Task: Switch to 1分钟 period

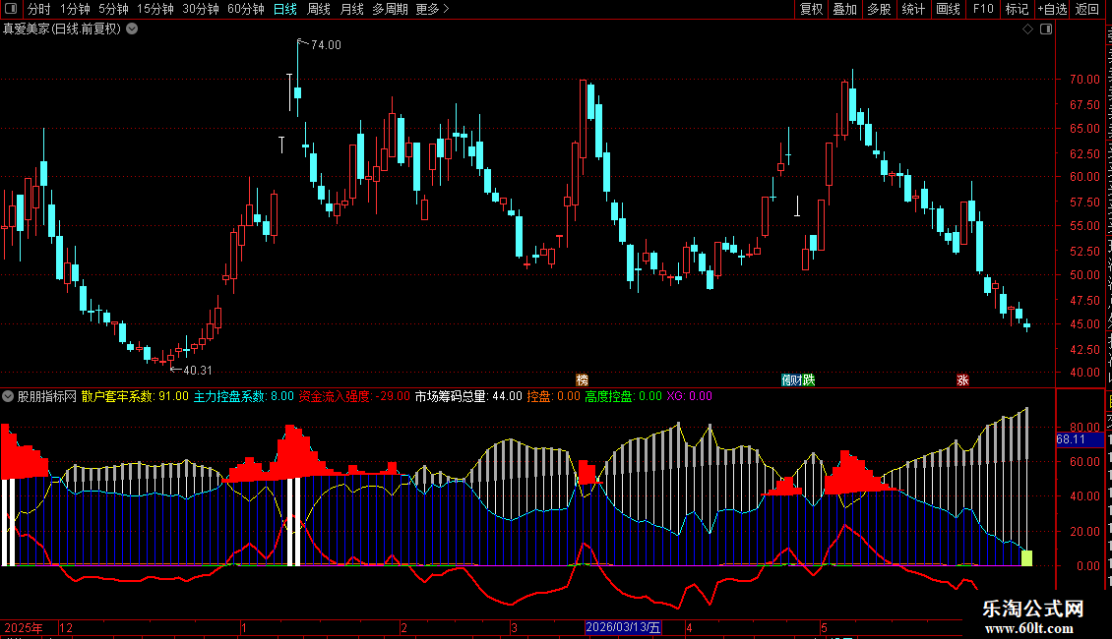Action: [75, 9]
